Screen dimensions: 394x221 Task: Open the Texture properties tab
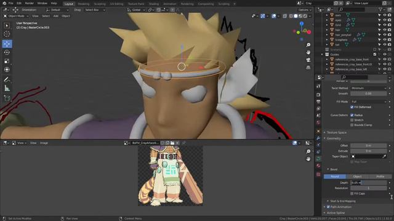click(x=318, y=174)
